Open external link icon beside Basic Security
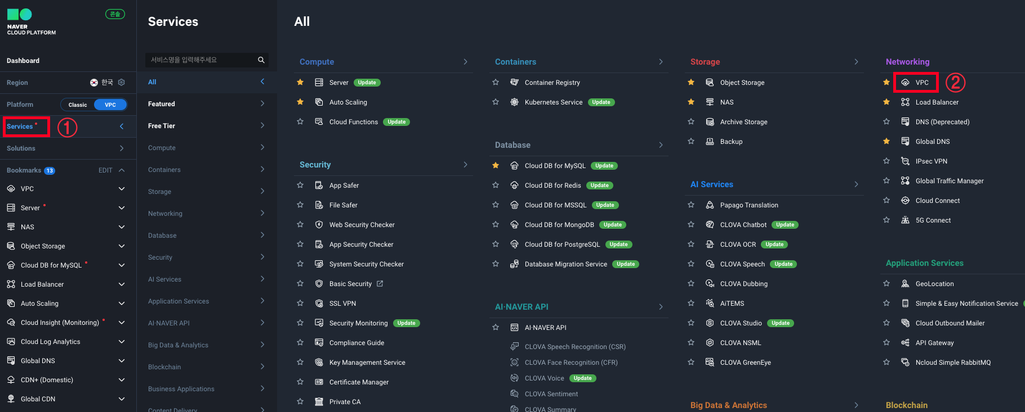 coord(380,284)
